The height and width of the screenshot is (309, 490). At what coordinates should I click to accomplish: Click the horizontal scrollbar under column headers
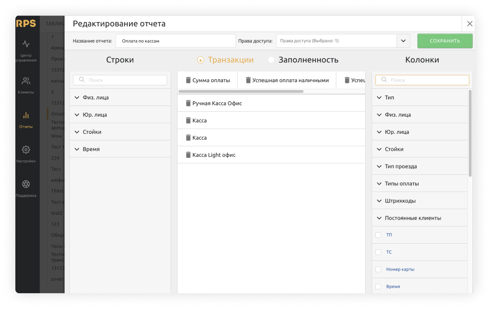pyautogui.click(x=241, y=91)
